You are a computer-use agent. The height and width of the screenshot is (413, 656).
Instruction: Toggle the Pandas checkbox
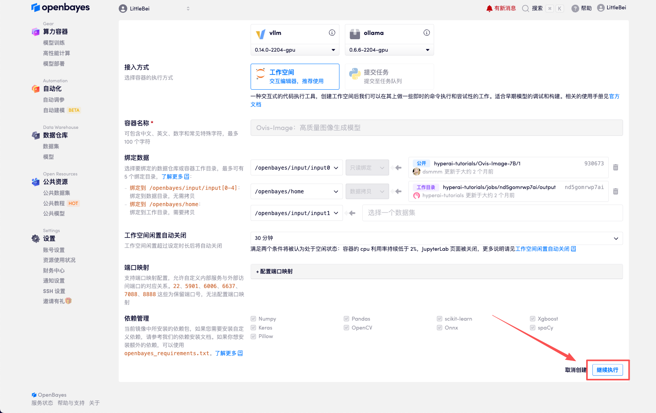coord(346,319)
